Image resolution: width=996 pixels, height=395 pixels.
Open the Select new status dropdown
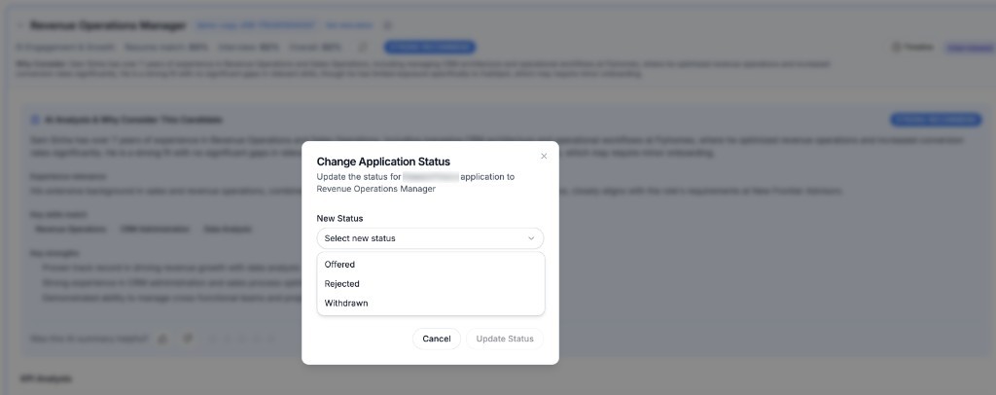pos(430,238)
